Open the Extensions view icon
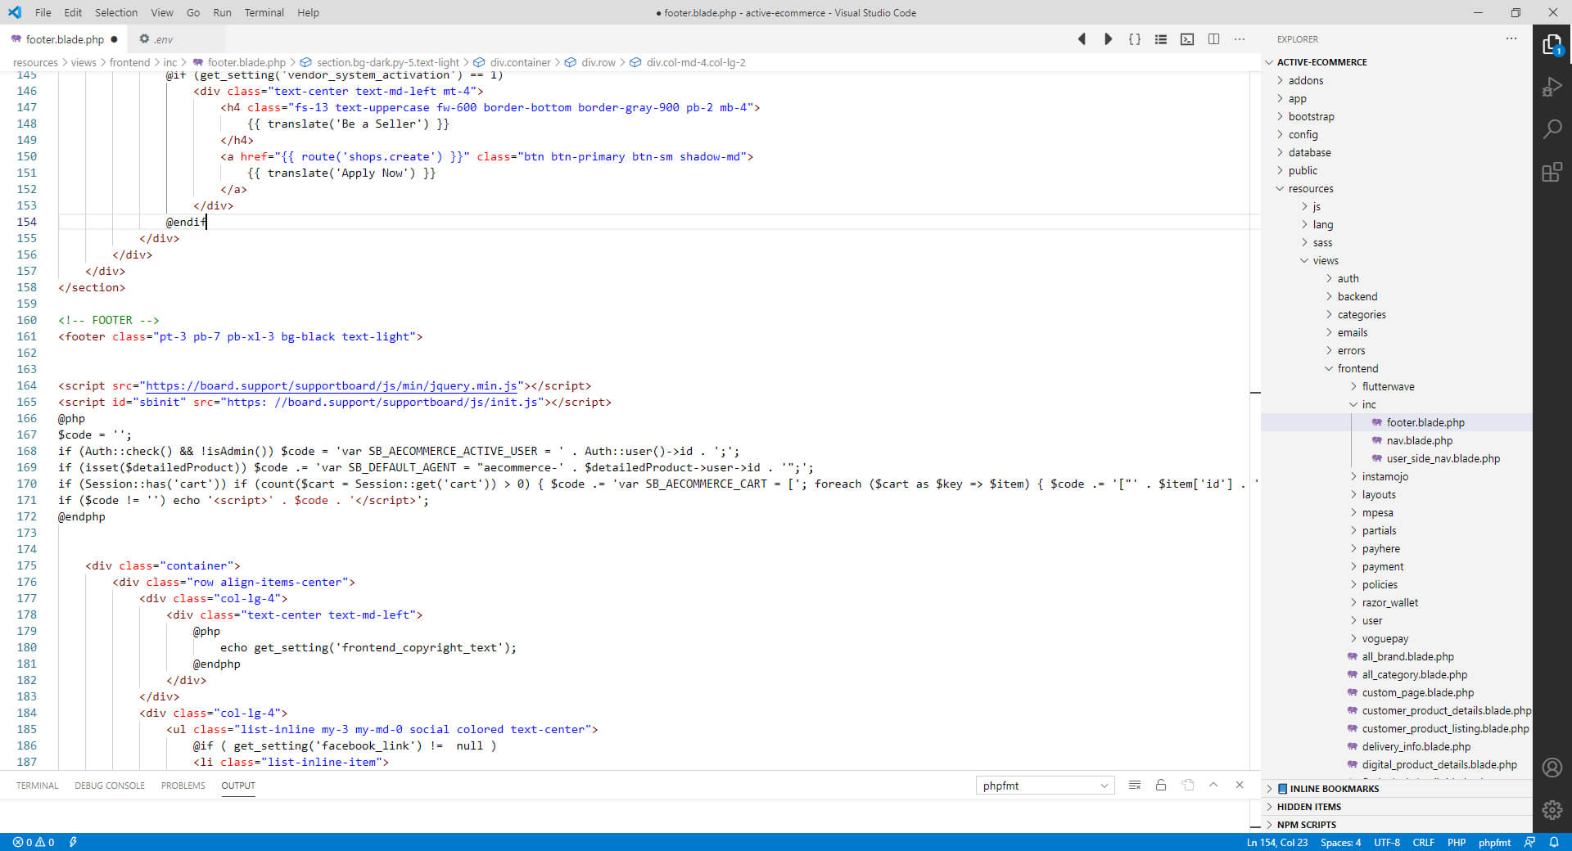Screen dimensions: 1572x851 1552,172
